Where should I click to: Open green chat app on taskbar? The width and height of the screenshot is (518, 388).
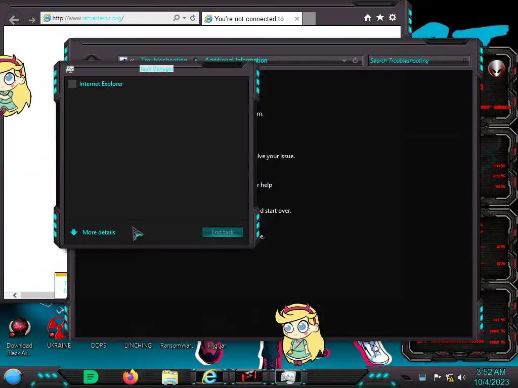(91, 377)
